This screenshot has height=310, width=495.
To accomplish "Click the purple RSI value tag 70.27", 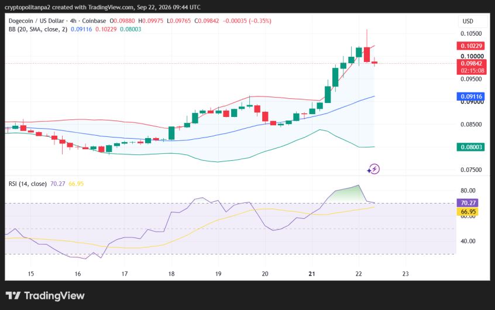I will tap(468, 203).
